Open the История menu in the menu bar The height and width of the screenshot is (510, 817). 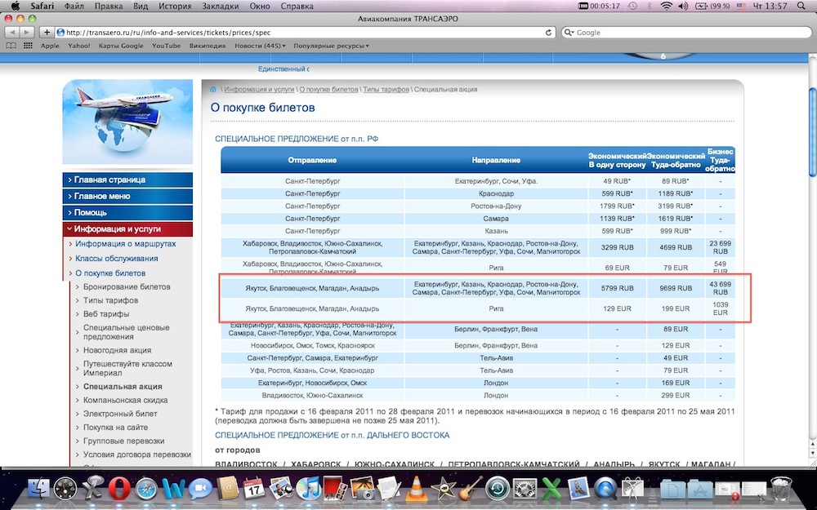(175, 7)
